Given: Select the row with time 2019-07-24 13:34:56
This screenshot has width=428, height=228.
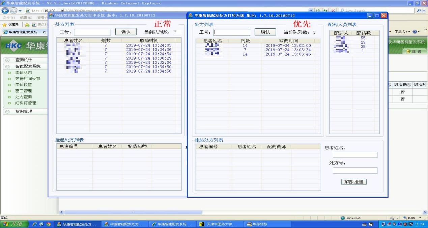Looking at the screenshot, I should [x=119, y=71].
